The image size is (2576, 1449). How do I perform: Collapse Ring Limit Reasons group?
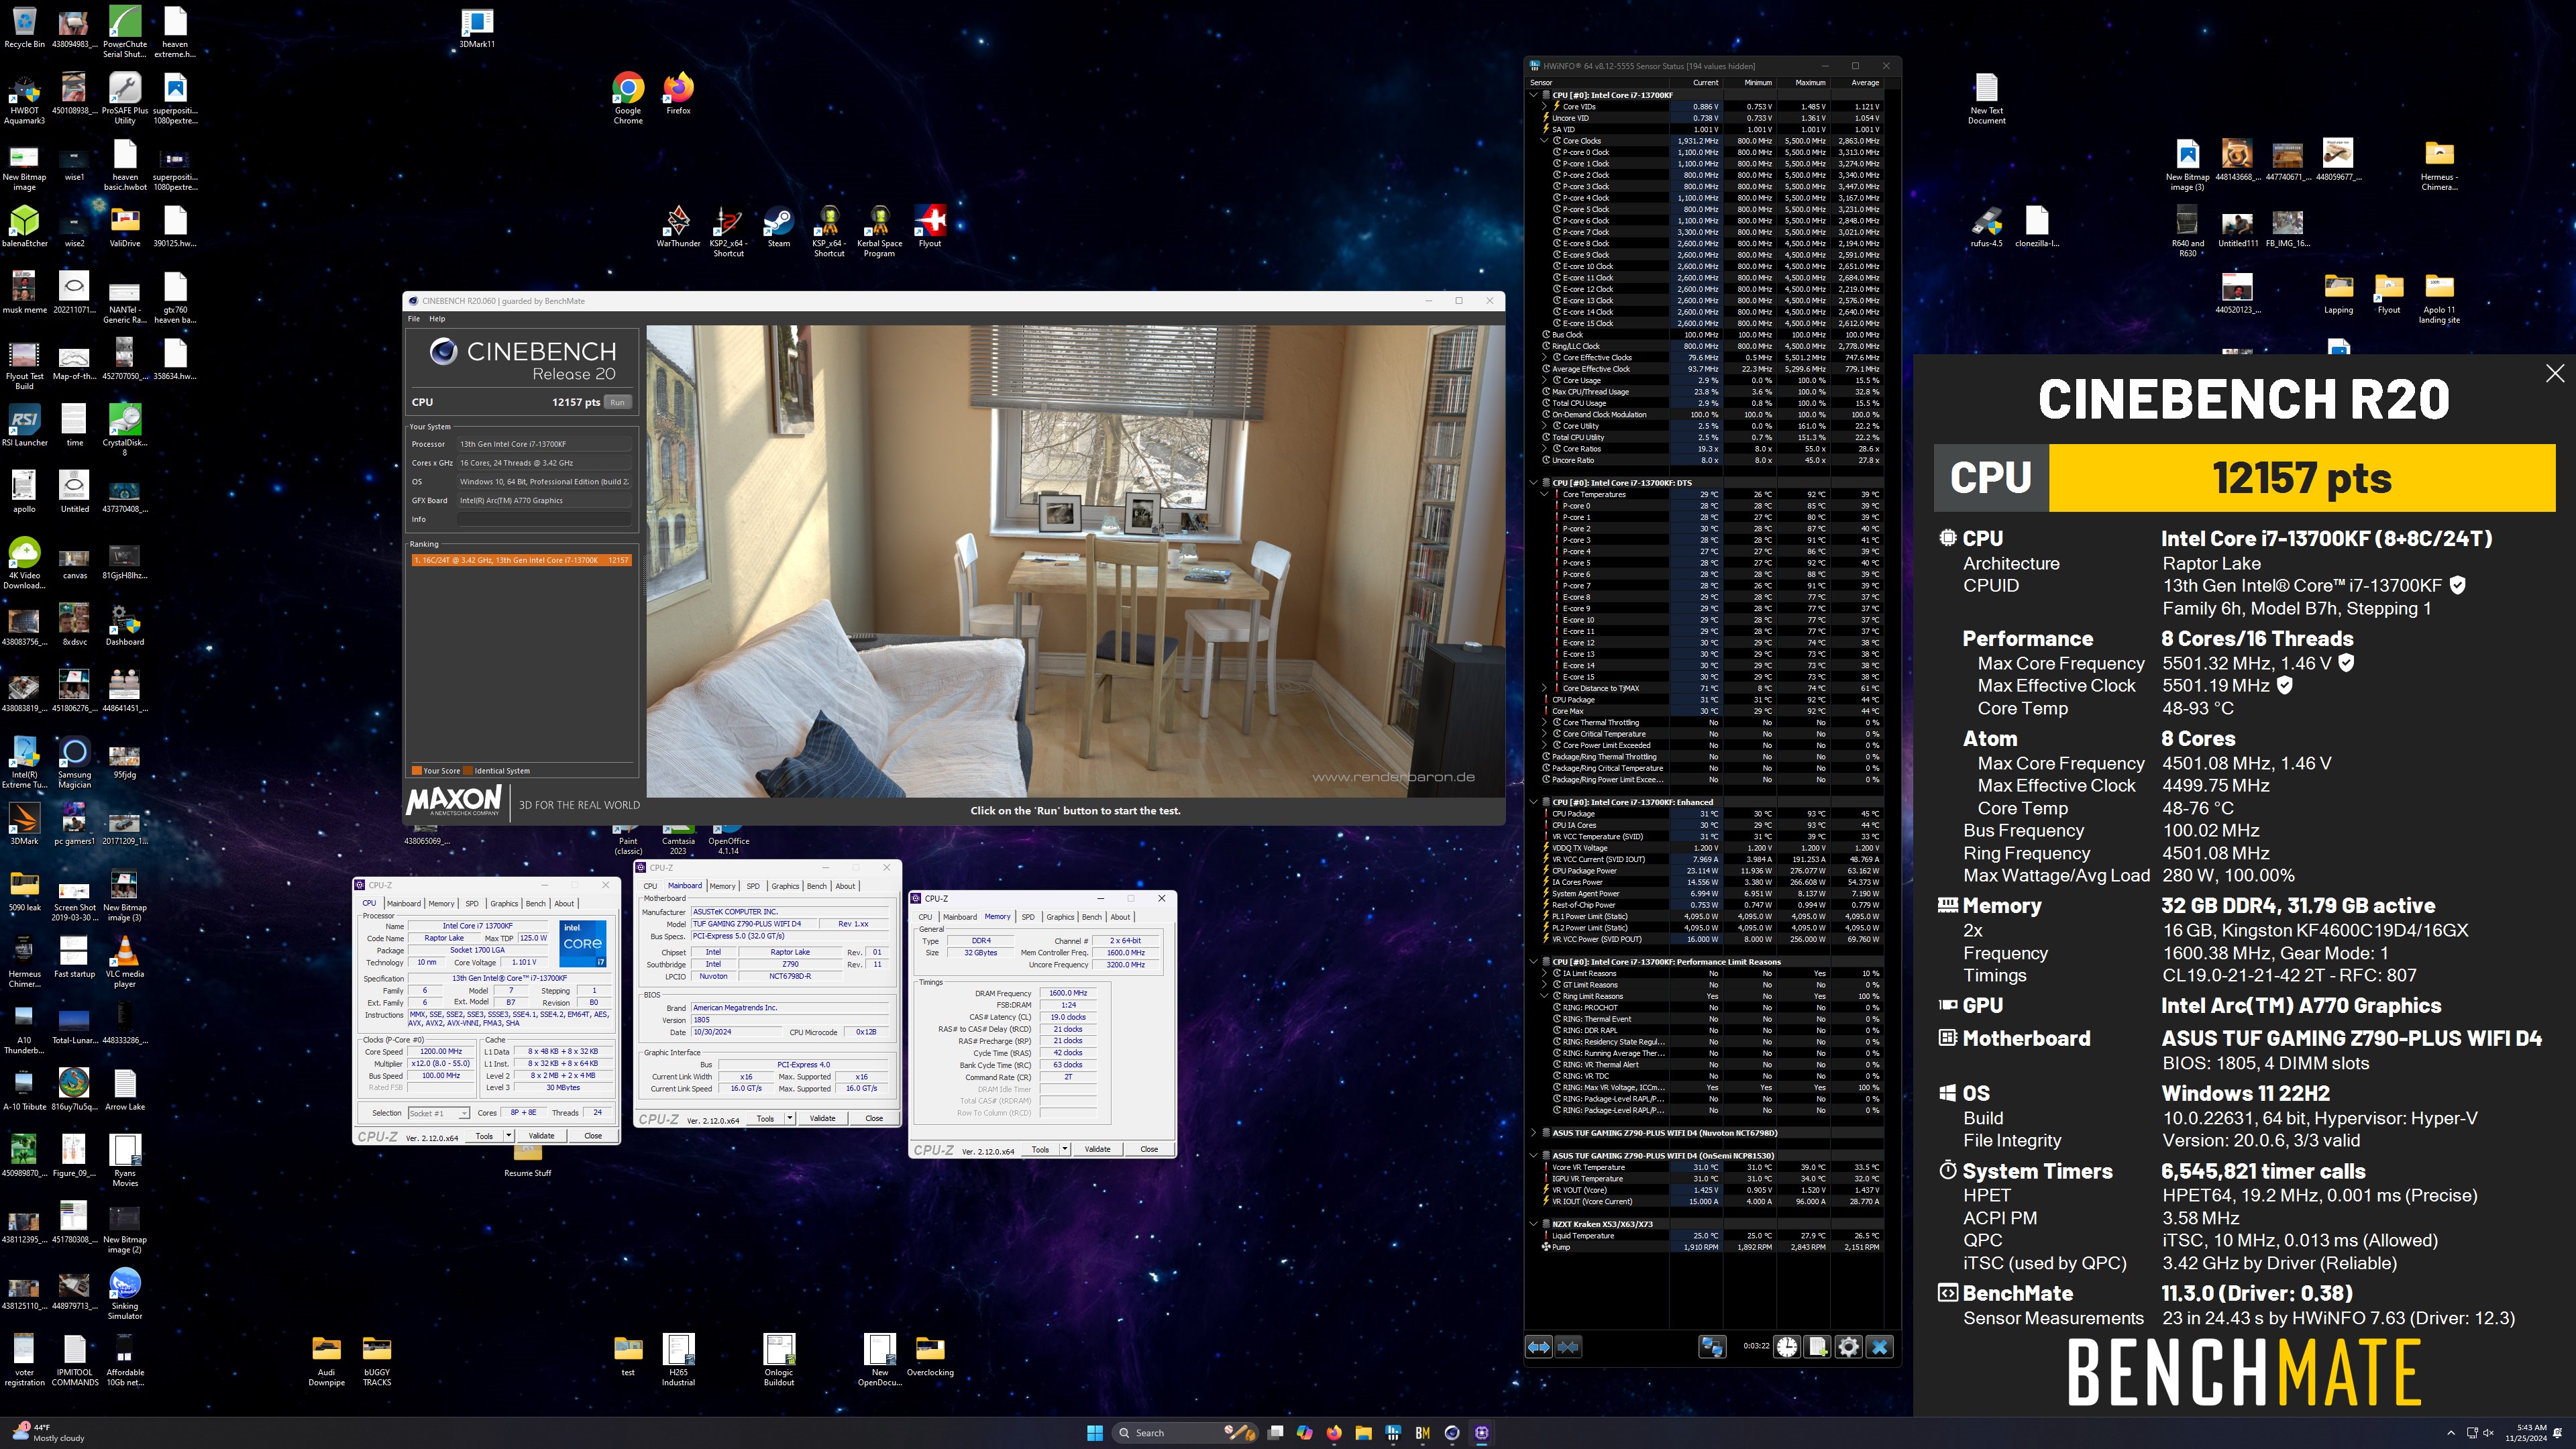tap(1545, 996)
